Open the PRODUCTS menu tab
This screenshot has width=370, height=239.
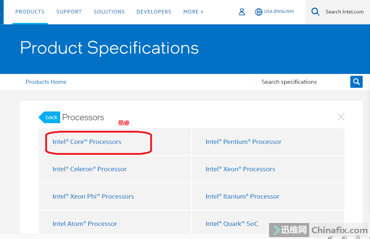[x=30, y=12]
